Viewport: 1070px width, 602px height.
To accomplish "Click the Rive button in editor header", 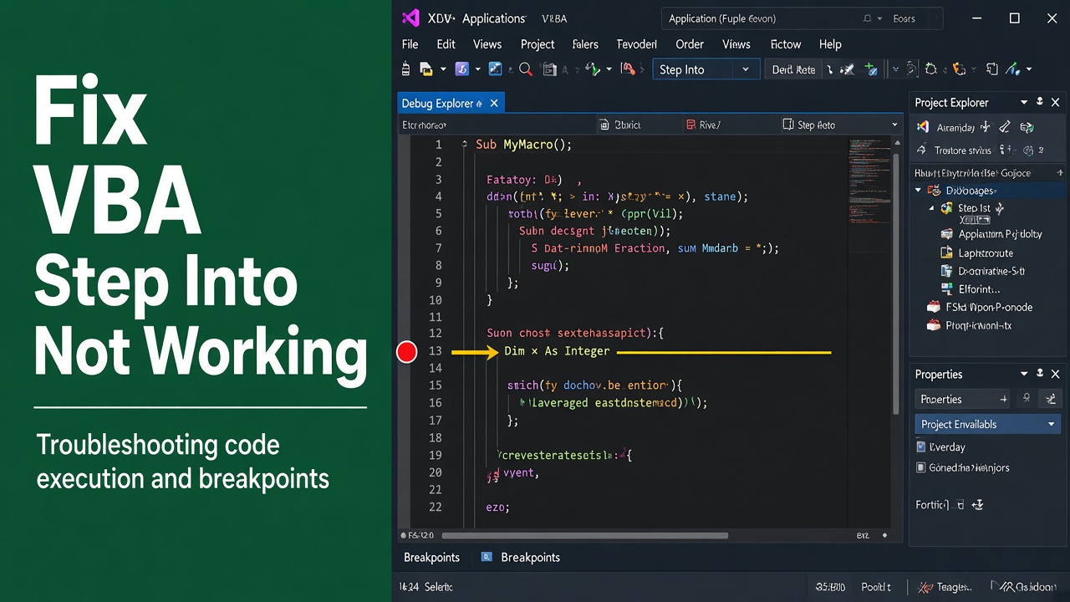I will click(703, 125).
